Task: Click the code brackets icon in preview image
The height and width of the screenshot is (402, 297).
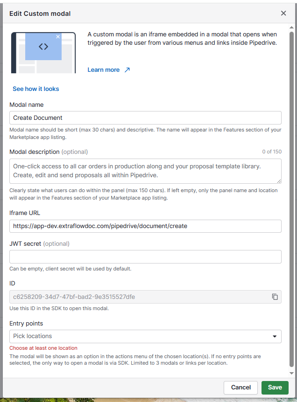Action: [42, 46]
